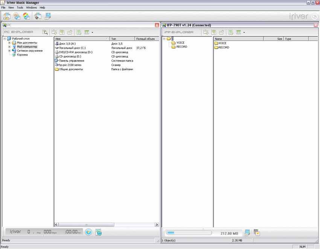The width and height of the screenshot is (320, 249).
Task: Click the main toolbar icon with a download arrow
Action: click(x=17, y=16)
